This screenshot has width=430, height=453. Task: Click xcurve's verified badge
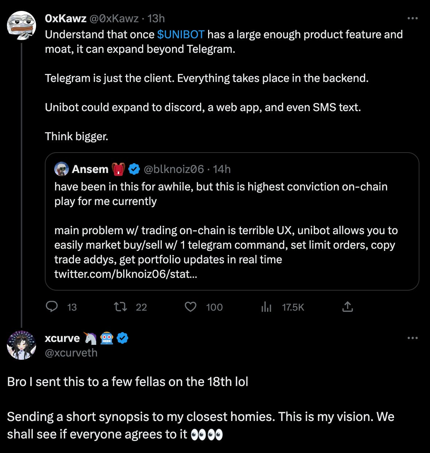pyautogui.click(x=122, y=338)
